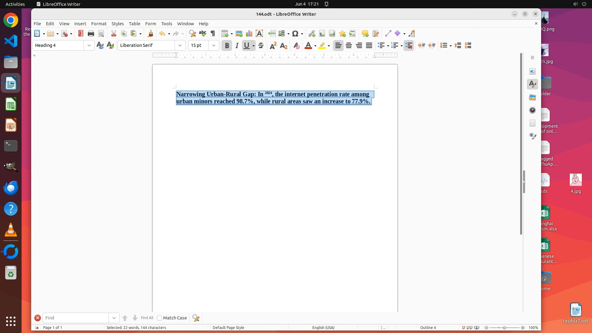This screenshot has width=592, height=333.
Task: Click the red font color swatch
Action: click(308, 45)
